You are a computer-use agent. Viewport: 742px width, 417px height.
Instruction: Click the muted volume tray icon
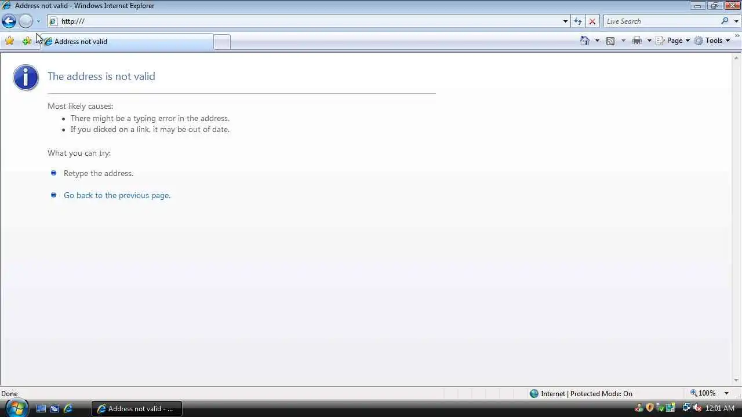click(697, 408)
